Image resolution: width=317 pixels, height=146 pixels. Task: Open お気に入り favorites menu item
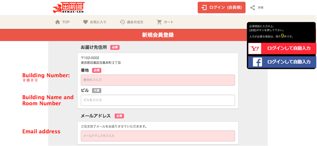pyautogui.click(x=98, y=22)
